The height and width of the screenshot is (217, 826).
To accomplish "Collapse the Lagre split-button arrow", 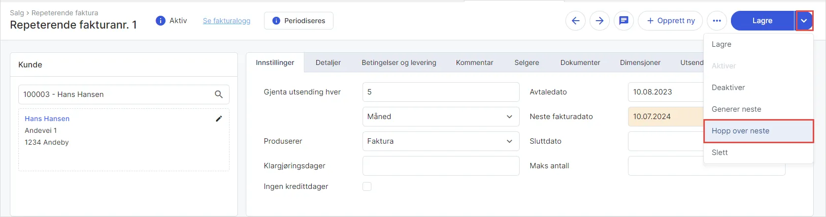I will (804, 21).
